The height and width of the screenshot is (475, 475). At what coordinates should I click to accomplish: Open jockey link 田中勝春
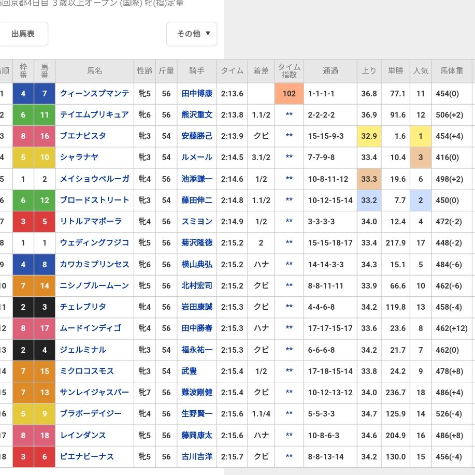click(x=197, y=328)
